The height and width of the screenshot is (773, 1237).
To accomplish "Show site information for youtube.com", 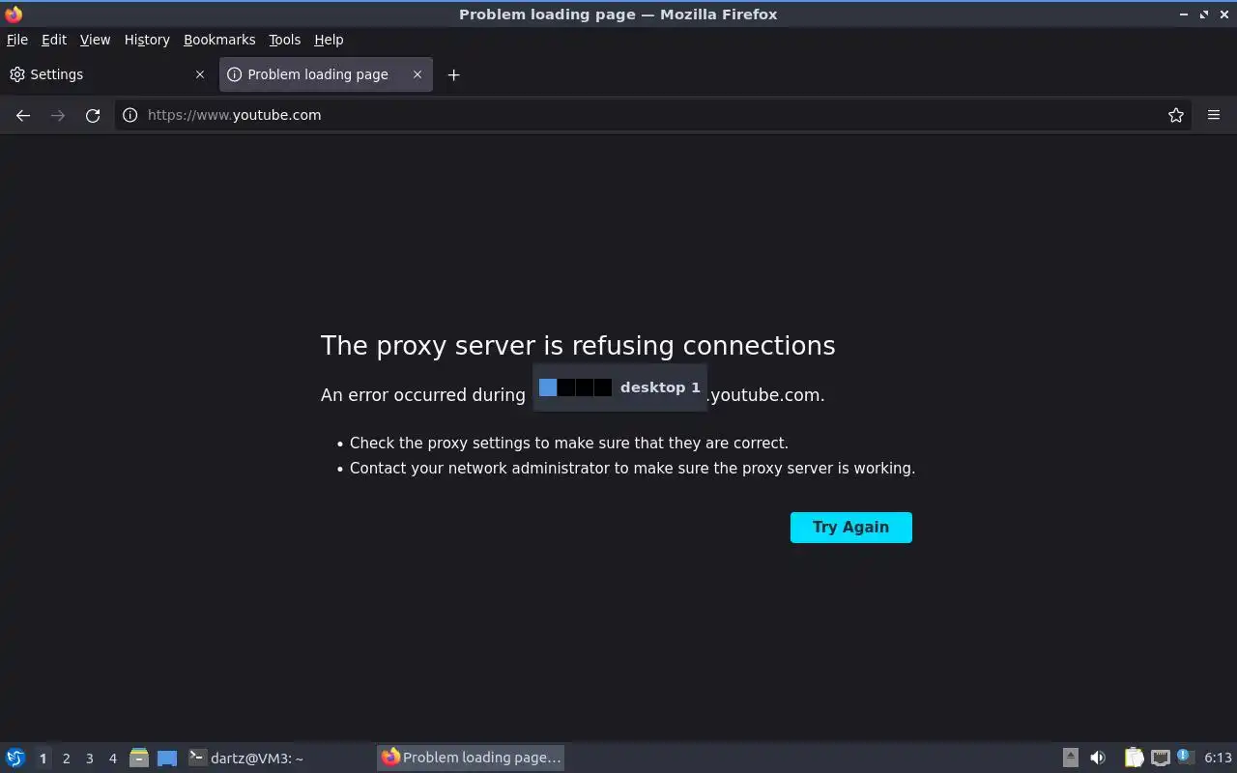I will [x=130, y=115].
